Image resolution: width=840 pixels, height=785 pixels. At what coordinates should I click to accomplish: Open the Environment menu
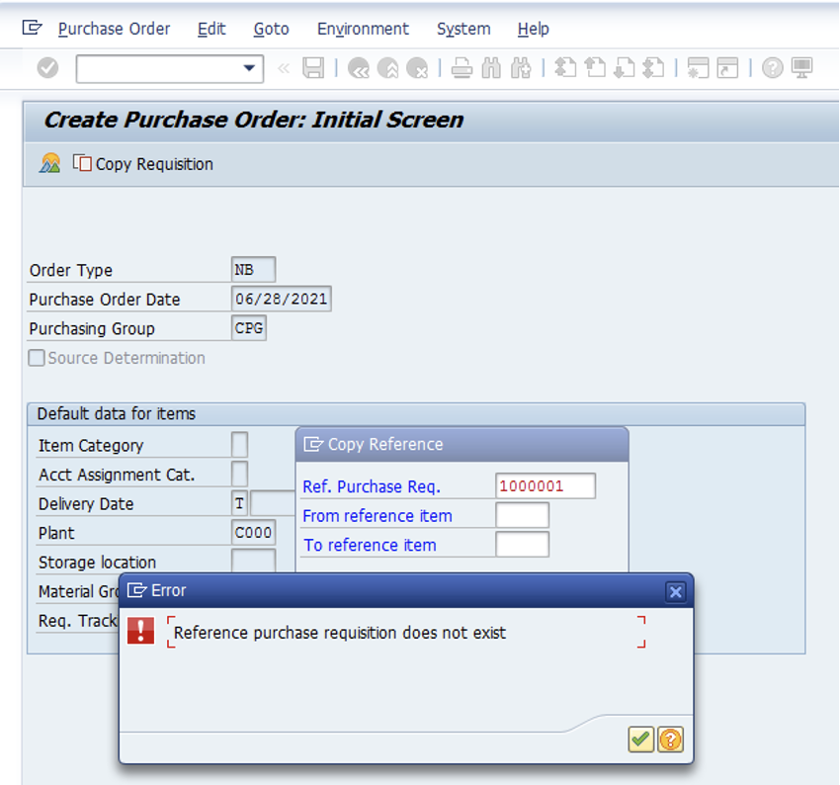pyautogui.click(x=363, y=29)
